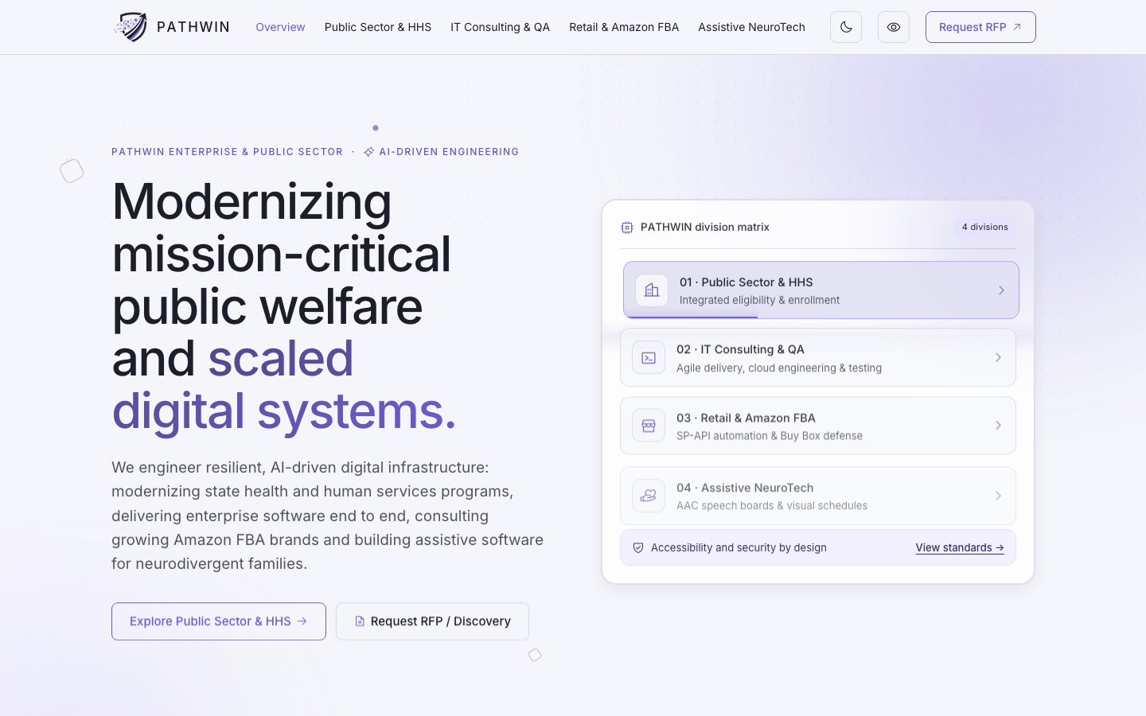
Task: Click the shield check icon in accessibility bar
Action: coord(638,547)
